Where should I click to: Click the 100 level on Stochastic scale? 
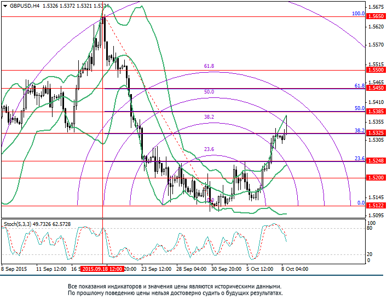tap(371, 223)
